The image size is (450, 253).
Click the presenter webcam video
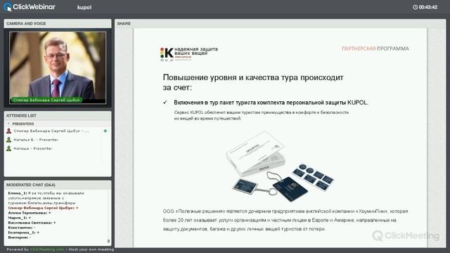tap(58, 67)
